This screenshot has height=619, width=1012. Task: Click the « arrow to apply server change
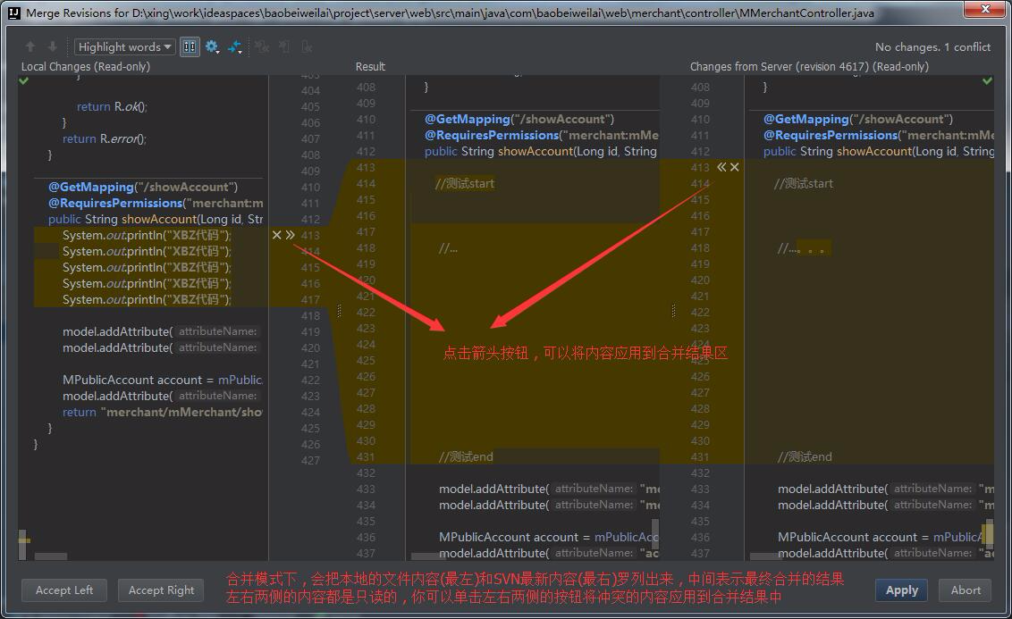tap(721, 167)
